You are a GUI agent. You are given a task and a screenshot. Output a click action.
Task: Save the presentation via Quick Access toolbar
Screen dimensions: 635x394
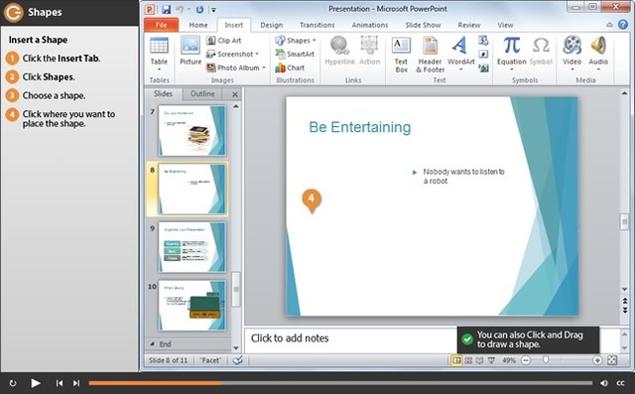tap(166, 9)
